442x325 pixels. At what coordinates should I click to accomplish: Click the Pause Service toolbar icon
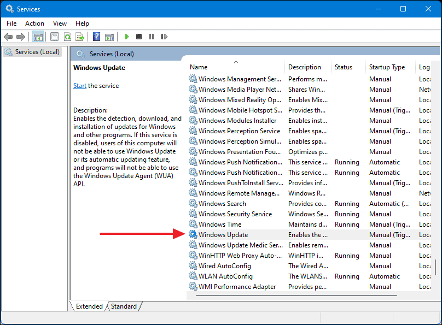(152, 37)
